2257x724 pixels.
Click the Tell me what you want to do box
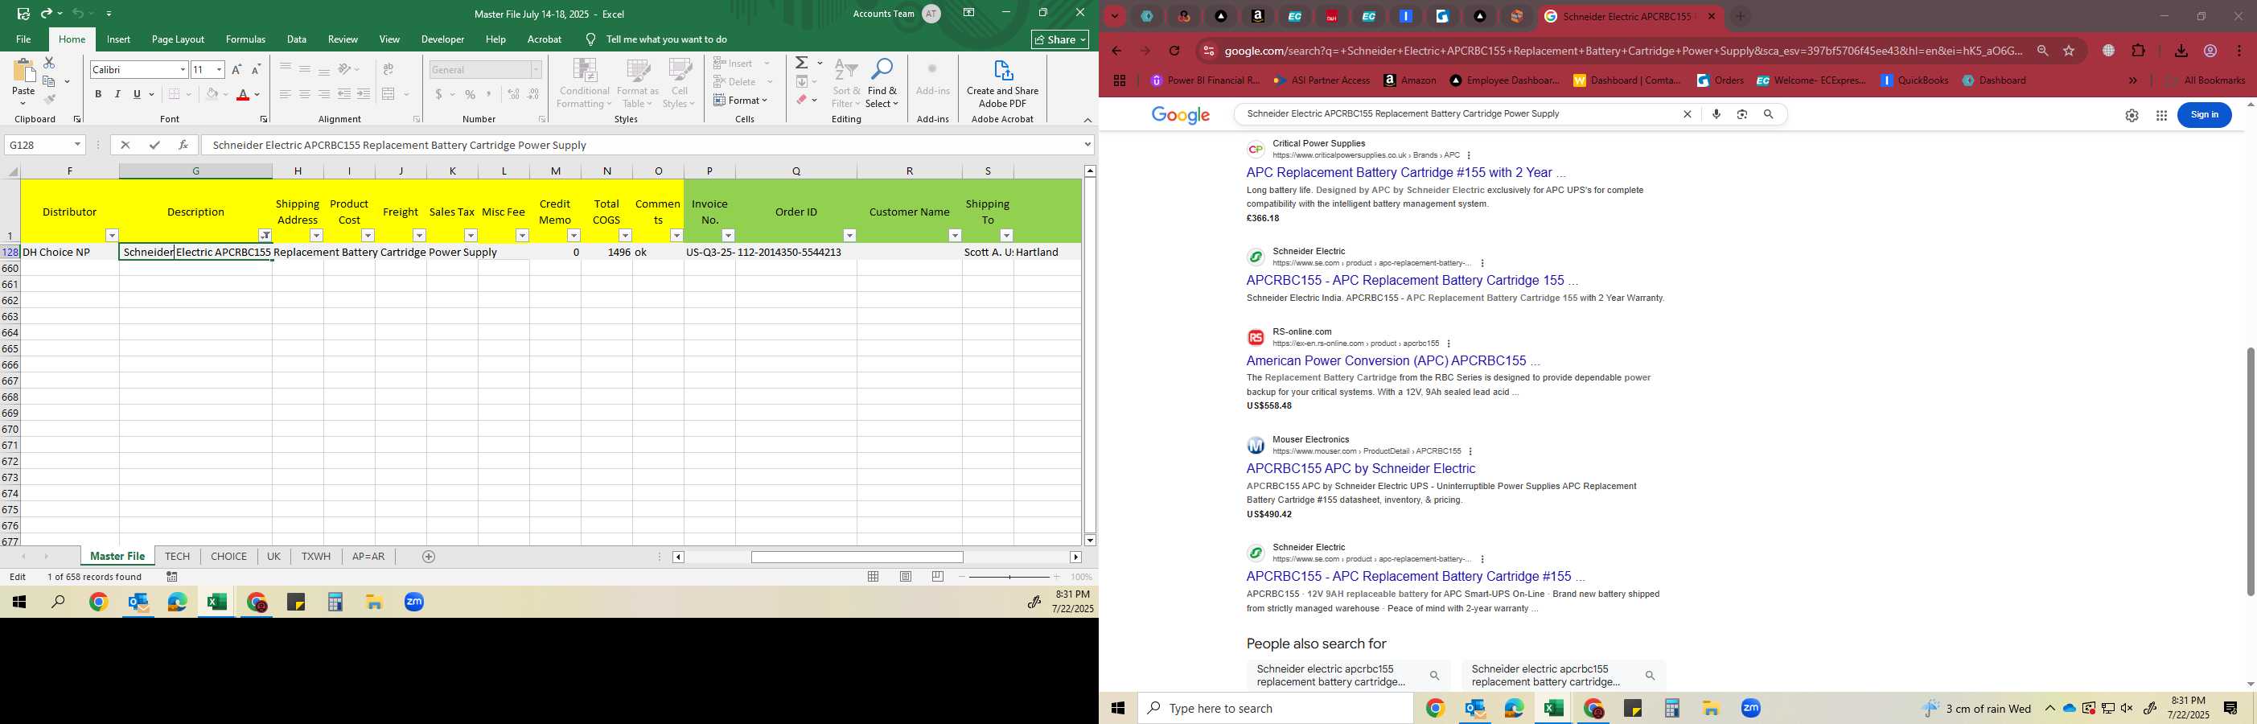click(666, 39)
